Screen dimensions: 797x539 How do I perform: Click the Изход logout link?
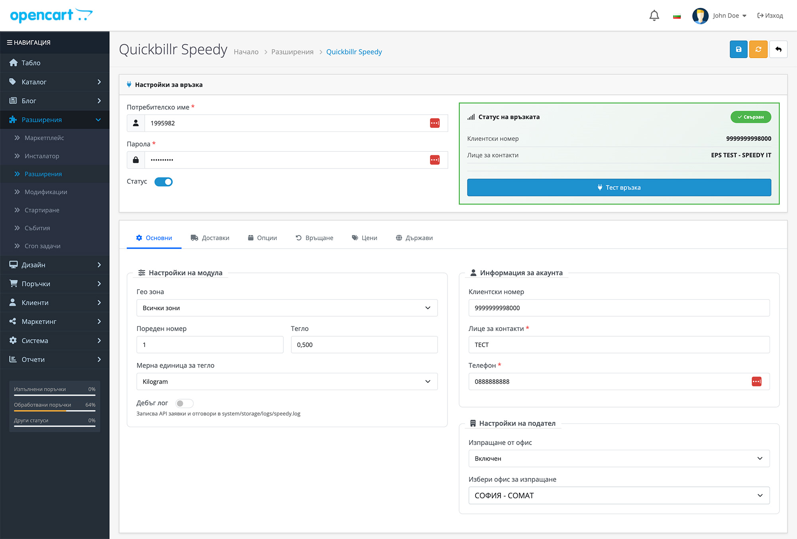[x=770, y=16]
